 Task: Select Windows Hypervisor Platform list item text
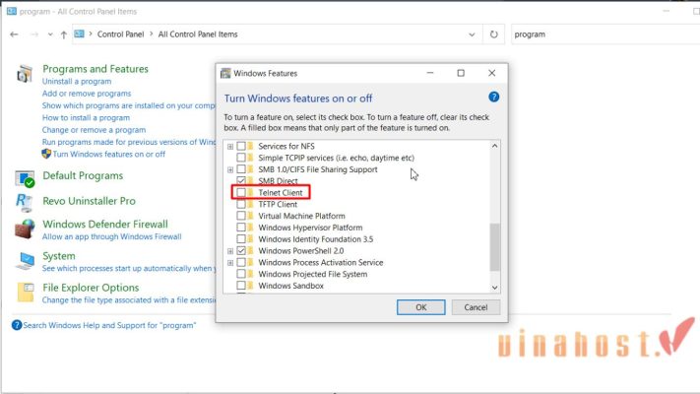point(310,228)
